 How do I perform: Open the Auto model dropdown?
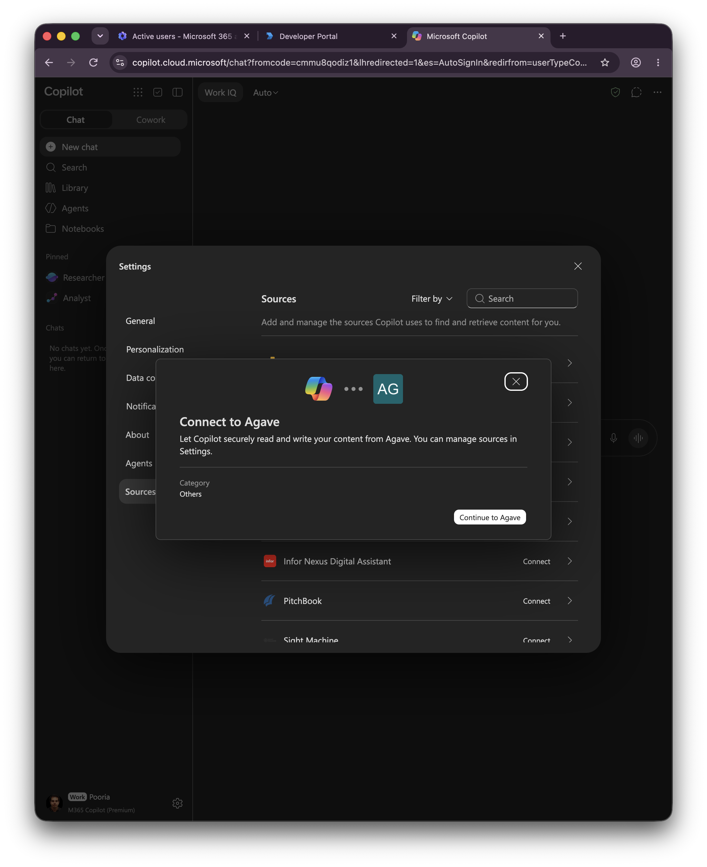point(265,93)
